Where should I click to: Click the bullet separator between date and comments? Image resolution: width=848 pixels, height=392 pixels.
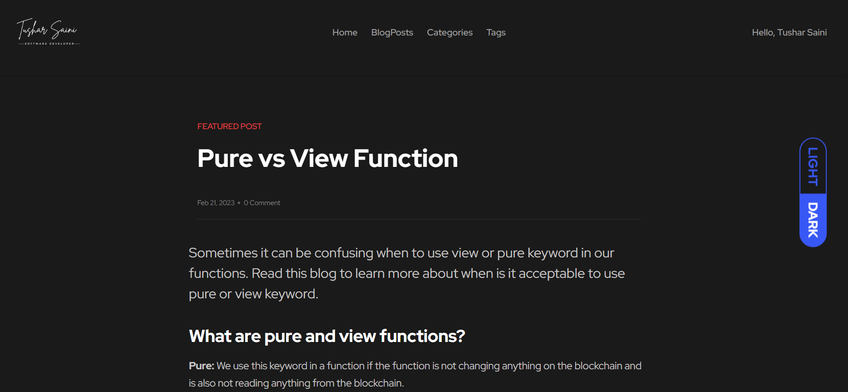(239, 203)
